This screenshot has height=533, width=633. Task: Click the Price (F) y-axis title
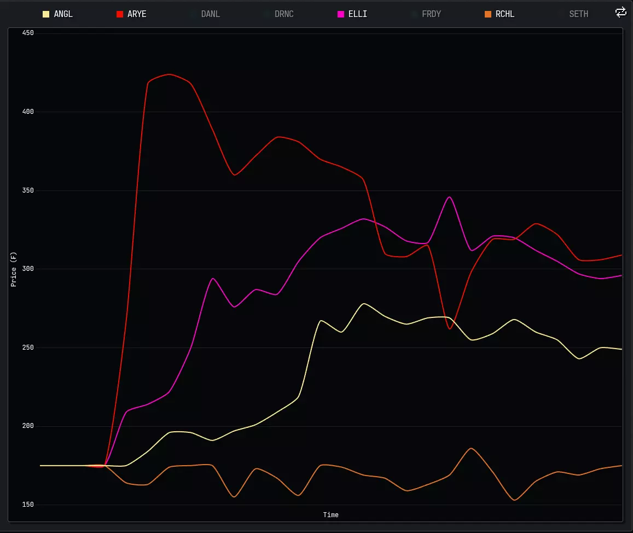pyautogui.click(x=14, y=269)
